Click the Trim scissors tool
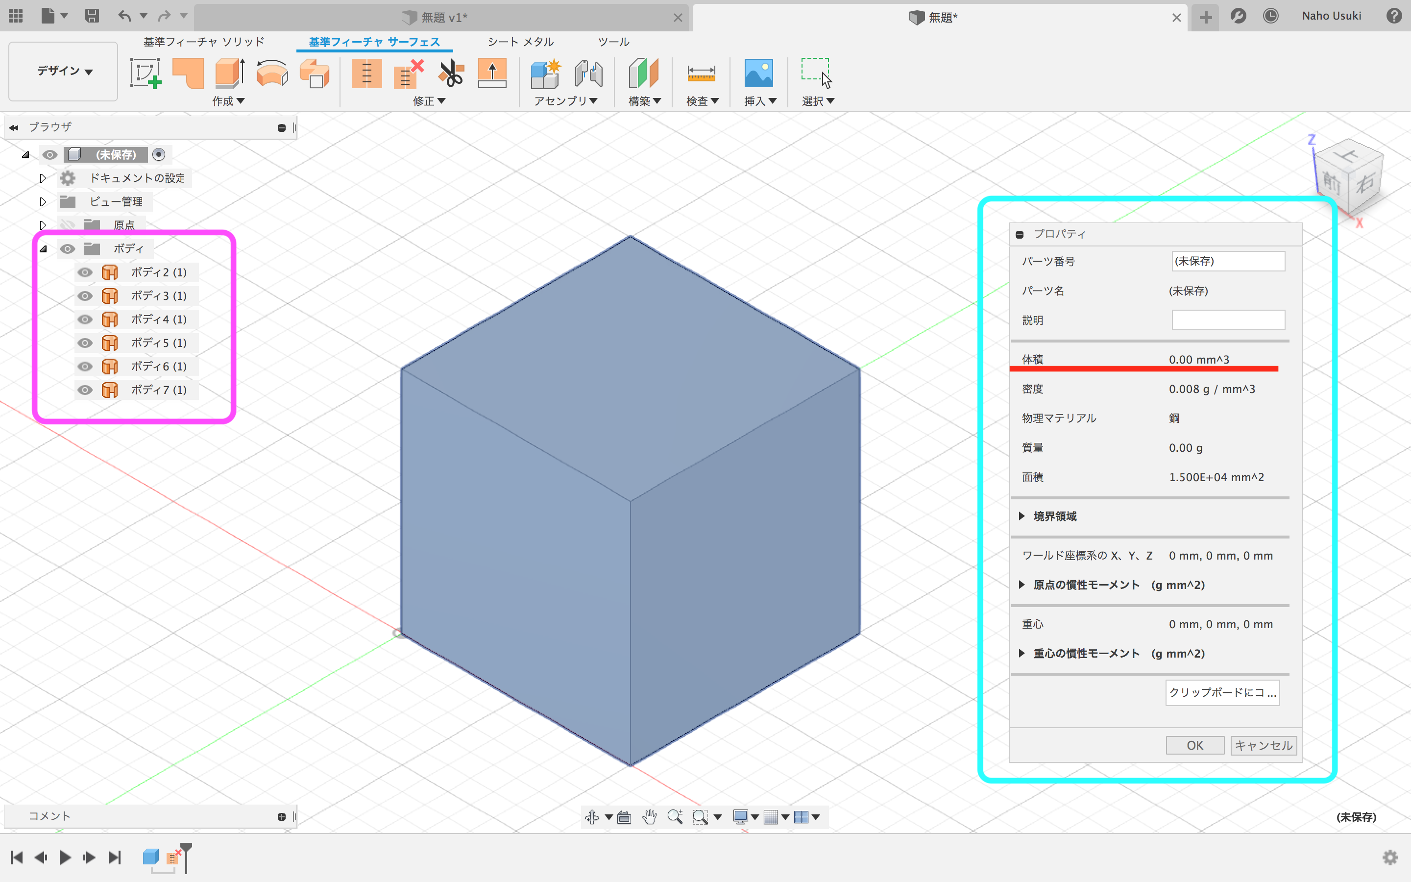 click(x=451, y=73)
